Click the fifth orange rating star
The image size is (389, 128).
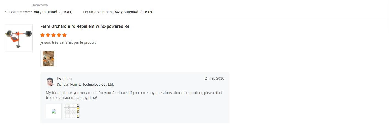[64, 35]
